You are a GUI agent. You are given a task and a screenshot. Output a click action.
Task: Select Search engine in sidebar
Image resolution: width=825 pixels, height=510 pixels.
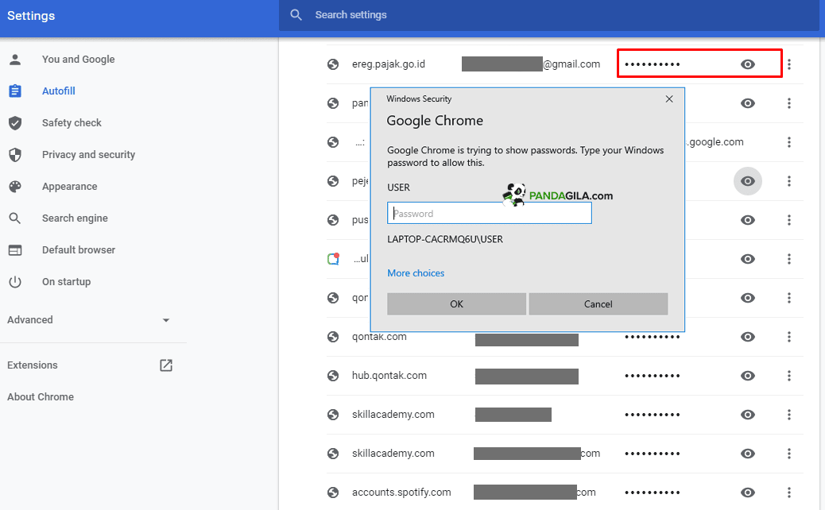pos(75,218)
